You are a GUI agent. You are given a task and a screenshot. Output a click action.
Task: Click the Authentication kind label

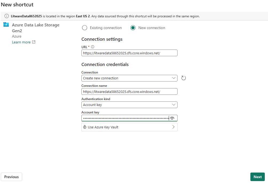coord(96,99)
